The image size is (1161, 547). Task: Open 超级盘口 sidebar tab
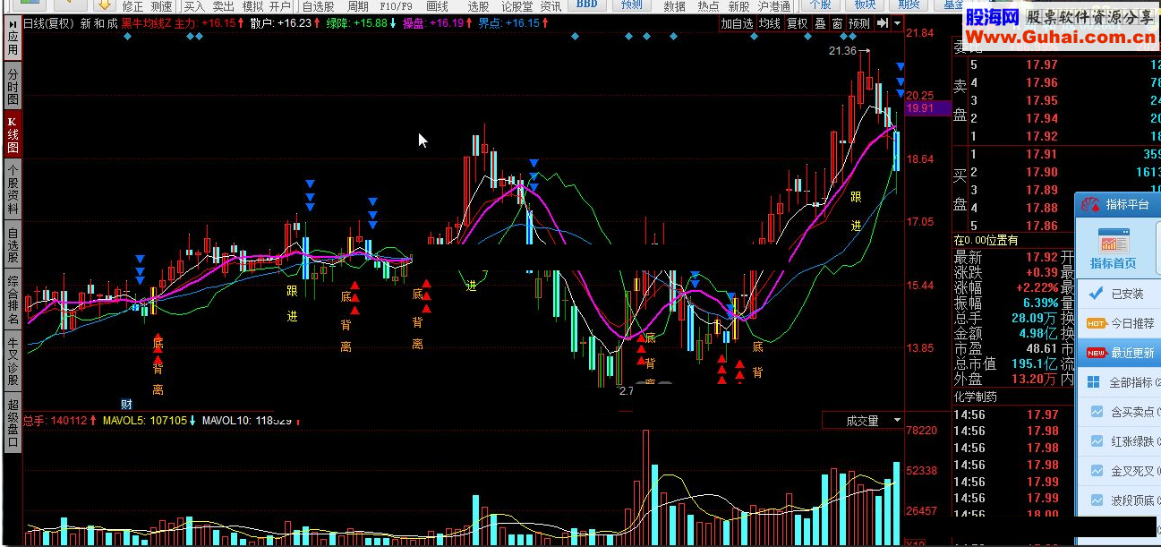click(13, 423)
